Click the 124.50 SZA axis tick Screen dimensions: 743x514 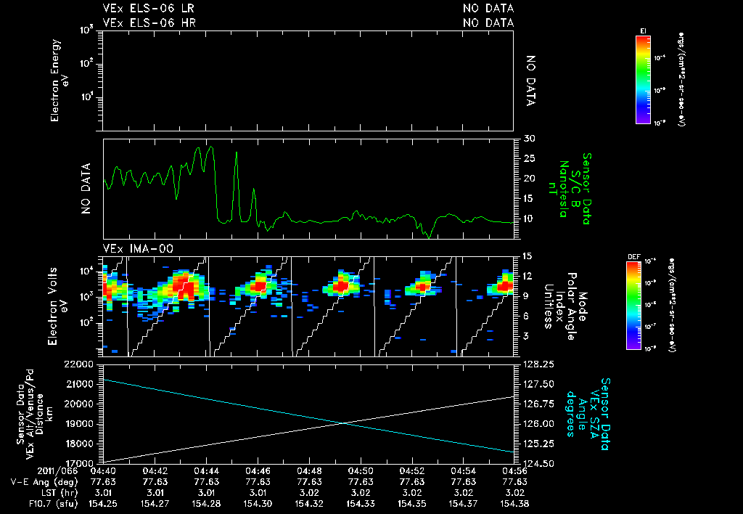point(539,463)
